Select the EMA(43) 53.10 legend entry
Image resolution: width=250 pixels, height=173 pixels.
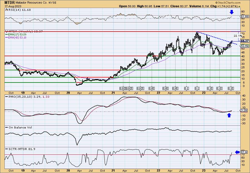click(16, 38)
